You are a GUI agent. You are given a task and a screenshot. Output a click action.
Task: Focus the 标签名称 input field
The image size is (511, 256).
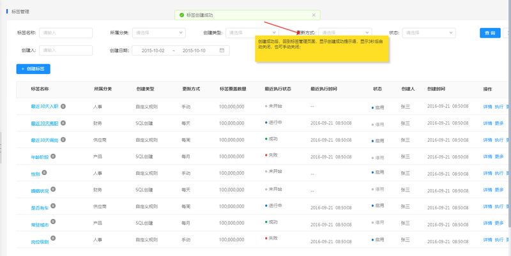(66, 33)
